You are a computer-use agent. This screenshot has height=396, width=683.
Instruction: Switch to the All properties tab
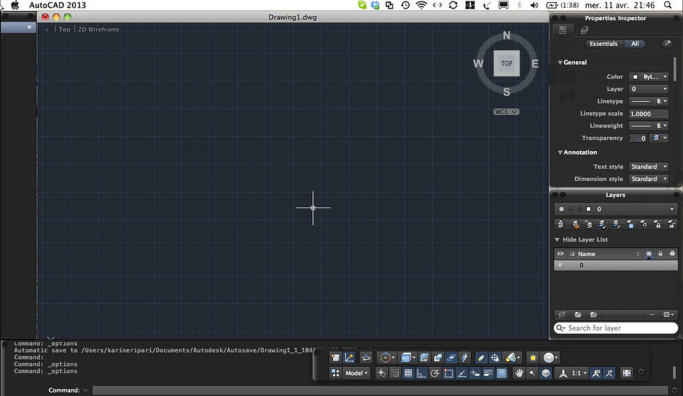[x=635, y=44]
